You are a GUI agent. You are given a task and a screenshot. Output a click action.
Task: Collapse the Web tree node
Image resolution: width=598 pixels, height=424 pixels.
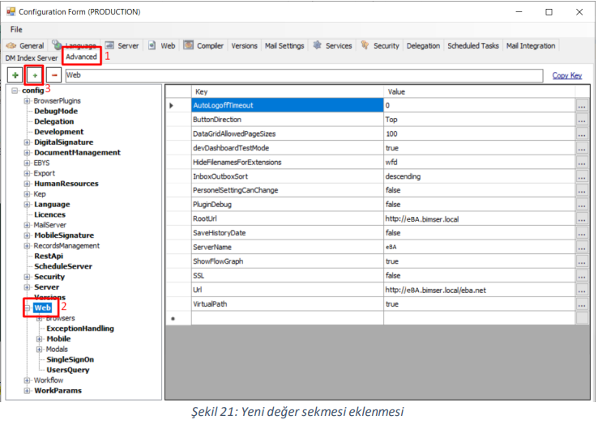pyautogui.click(x=27, y=308)
